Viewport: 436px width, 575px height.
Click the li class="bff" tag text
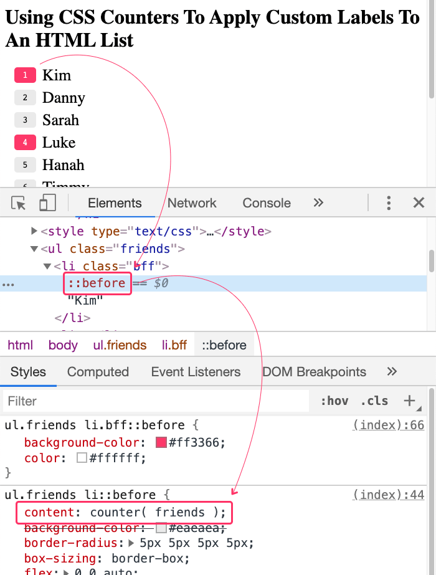(x=111, y=266)
